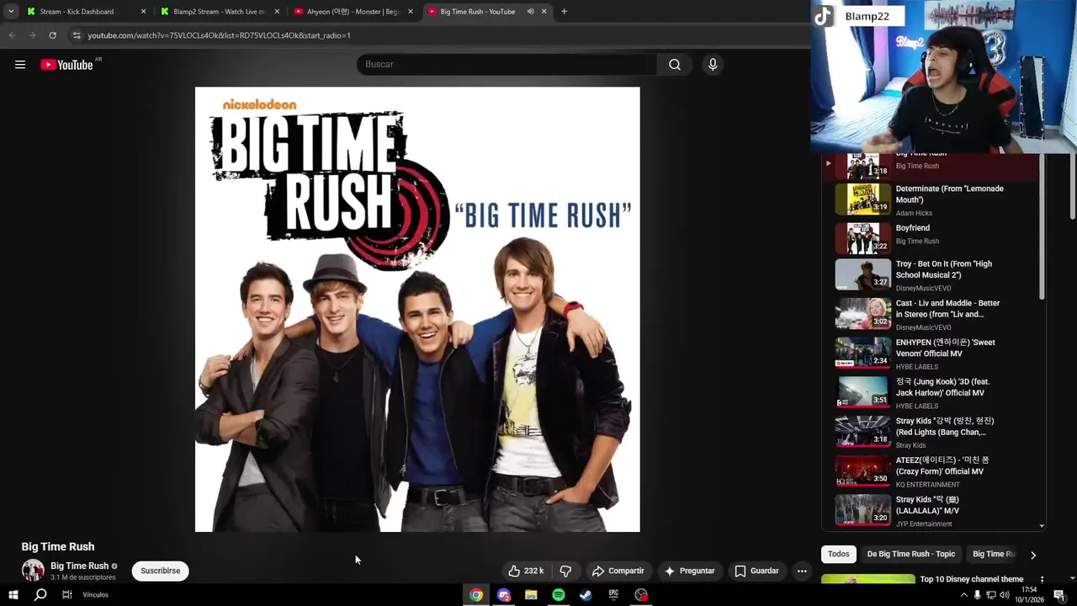Go to the YouTube home logo
This screenshot has width=1077, height=606.
click(x=66, y=65)
